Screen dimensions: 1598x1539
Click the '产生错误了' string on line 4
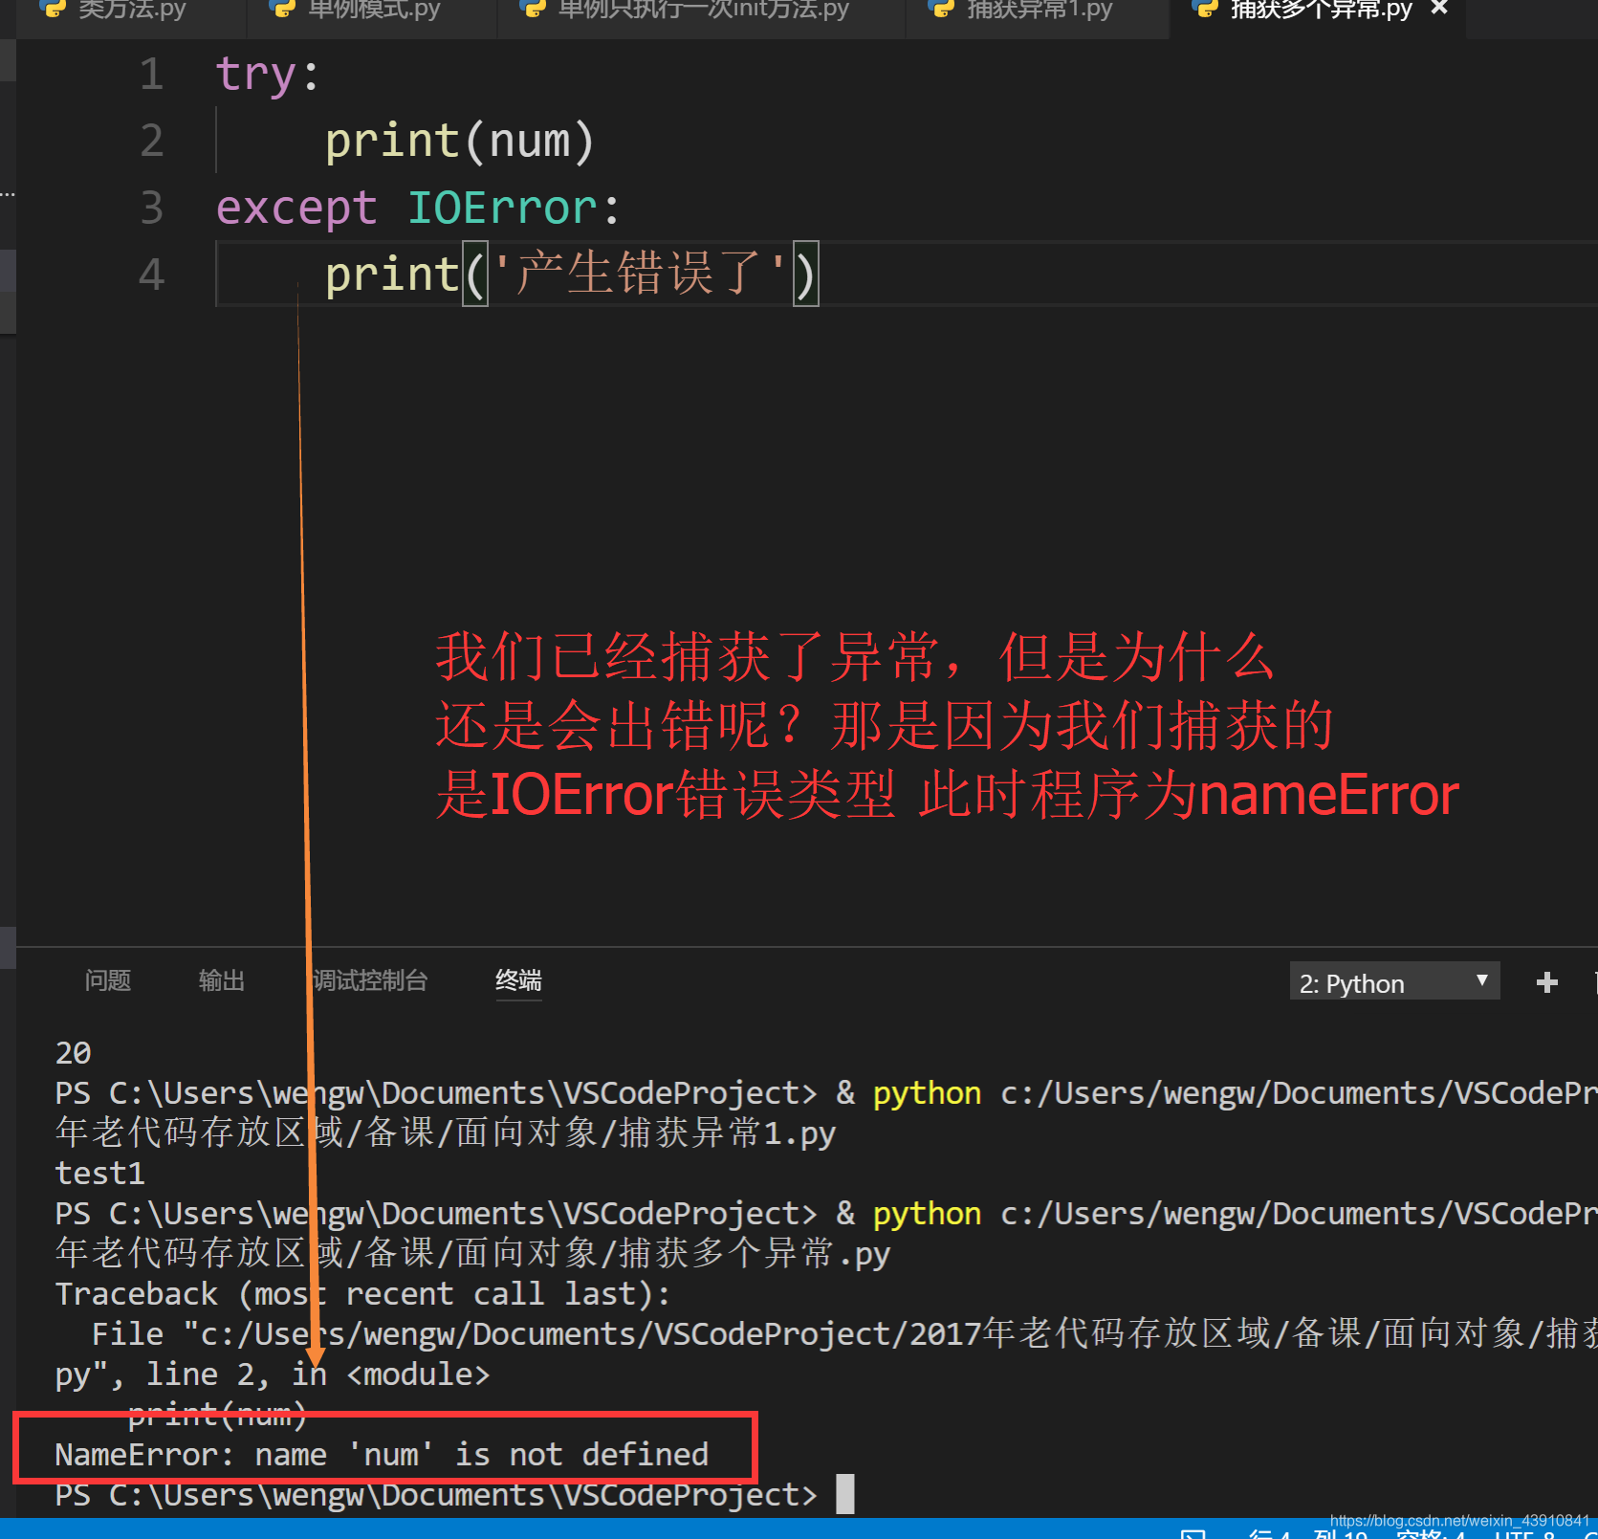[x=639, y=274]
